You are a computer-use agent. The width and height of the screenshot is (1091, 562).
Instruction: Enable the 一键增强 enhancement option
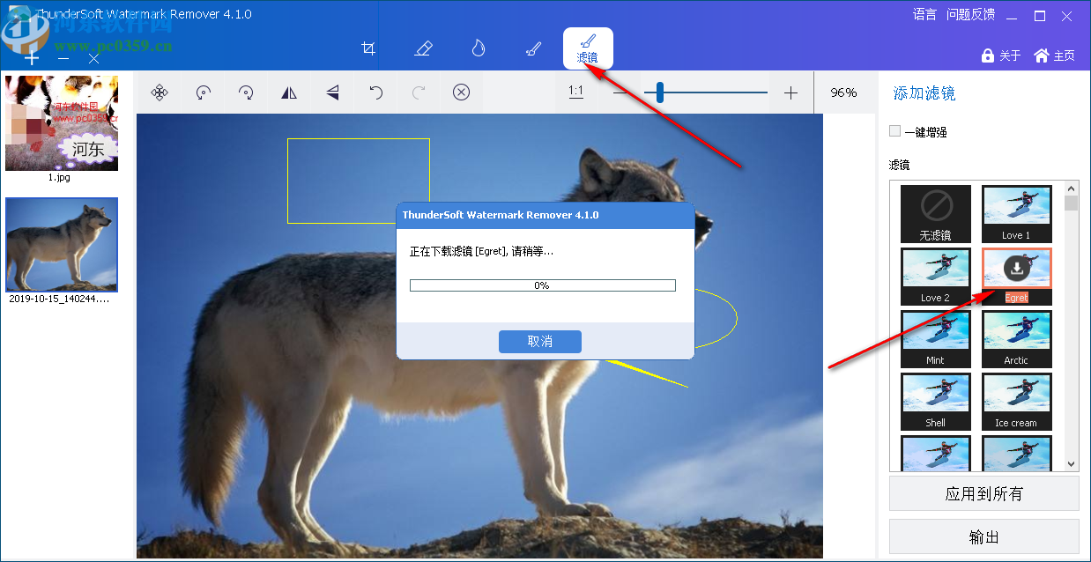[894, 130]
